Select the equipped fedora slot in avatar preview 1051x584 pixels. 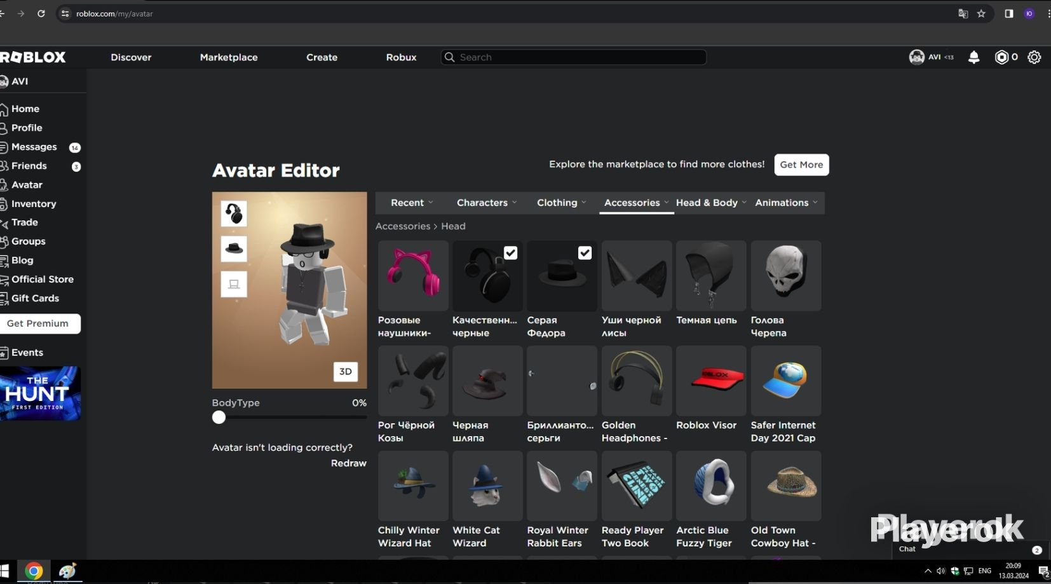(x=234, y=248)
